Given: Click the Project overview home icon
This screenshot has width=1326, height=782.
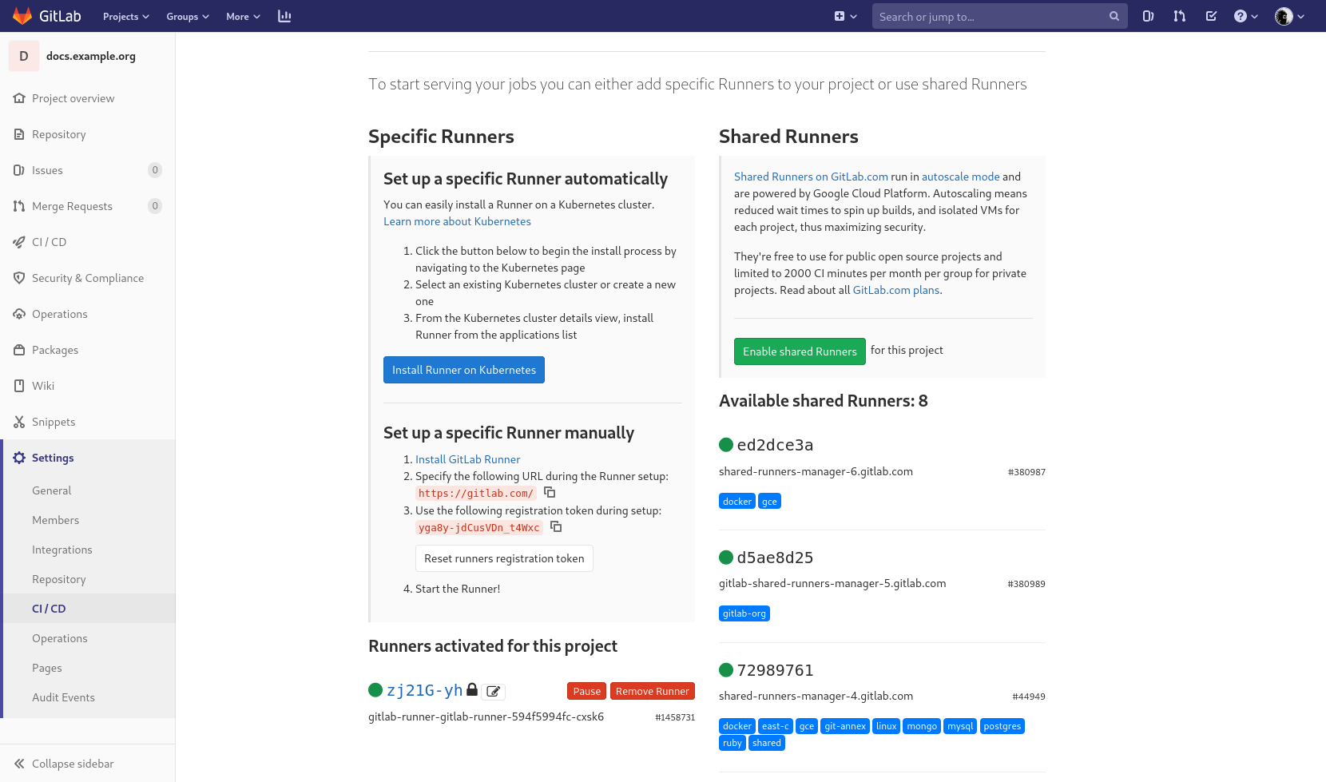Looking at the screenshot, I should point(19,98).
